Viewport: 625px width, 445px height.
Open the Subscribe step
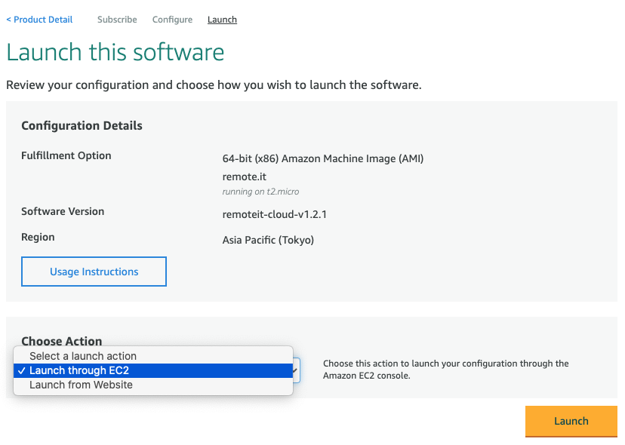pos(117,20)
